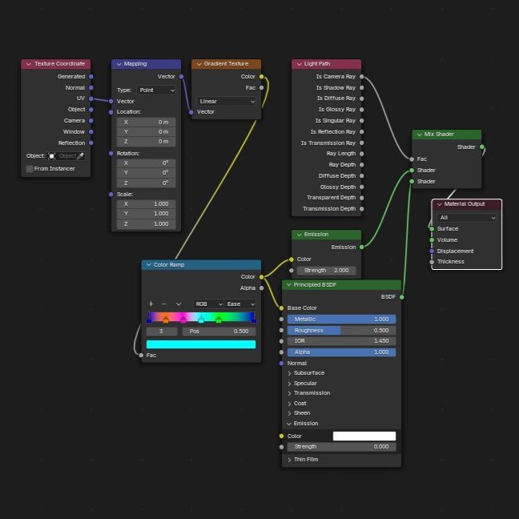Open the Material Output target dropdown showing All
The height and width of the screenshot is (519, 519).
pos(468,217)
